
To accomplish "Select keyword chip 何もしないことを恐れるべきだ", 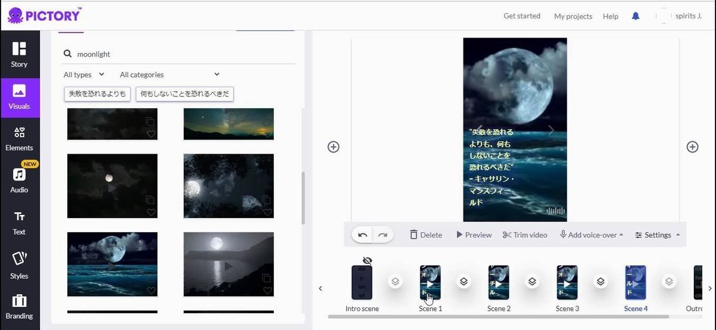I will point(184,94).
